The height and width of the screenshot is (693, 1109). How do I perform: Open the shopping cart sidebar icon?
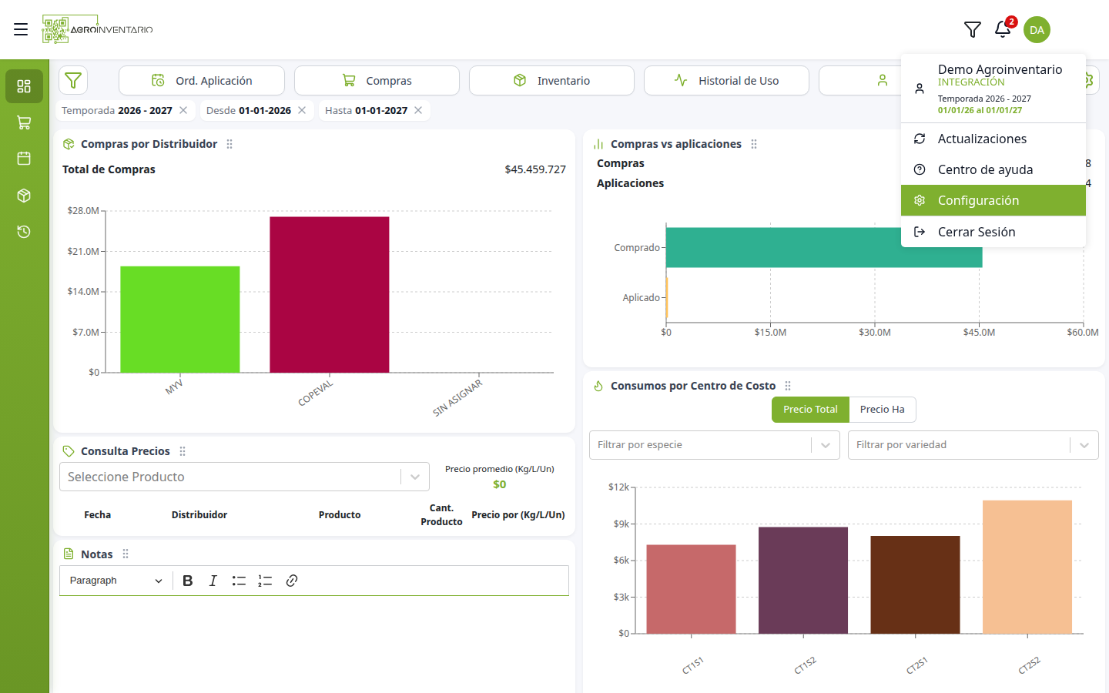(24, 122)
